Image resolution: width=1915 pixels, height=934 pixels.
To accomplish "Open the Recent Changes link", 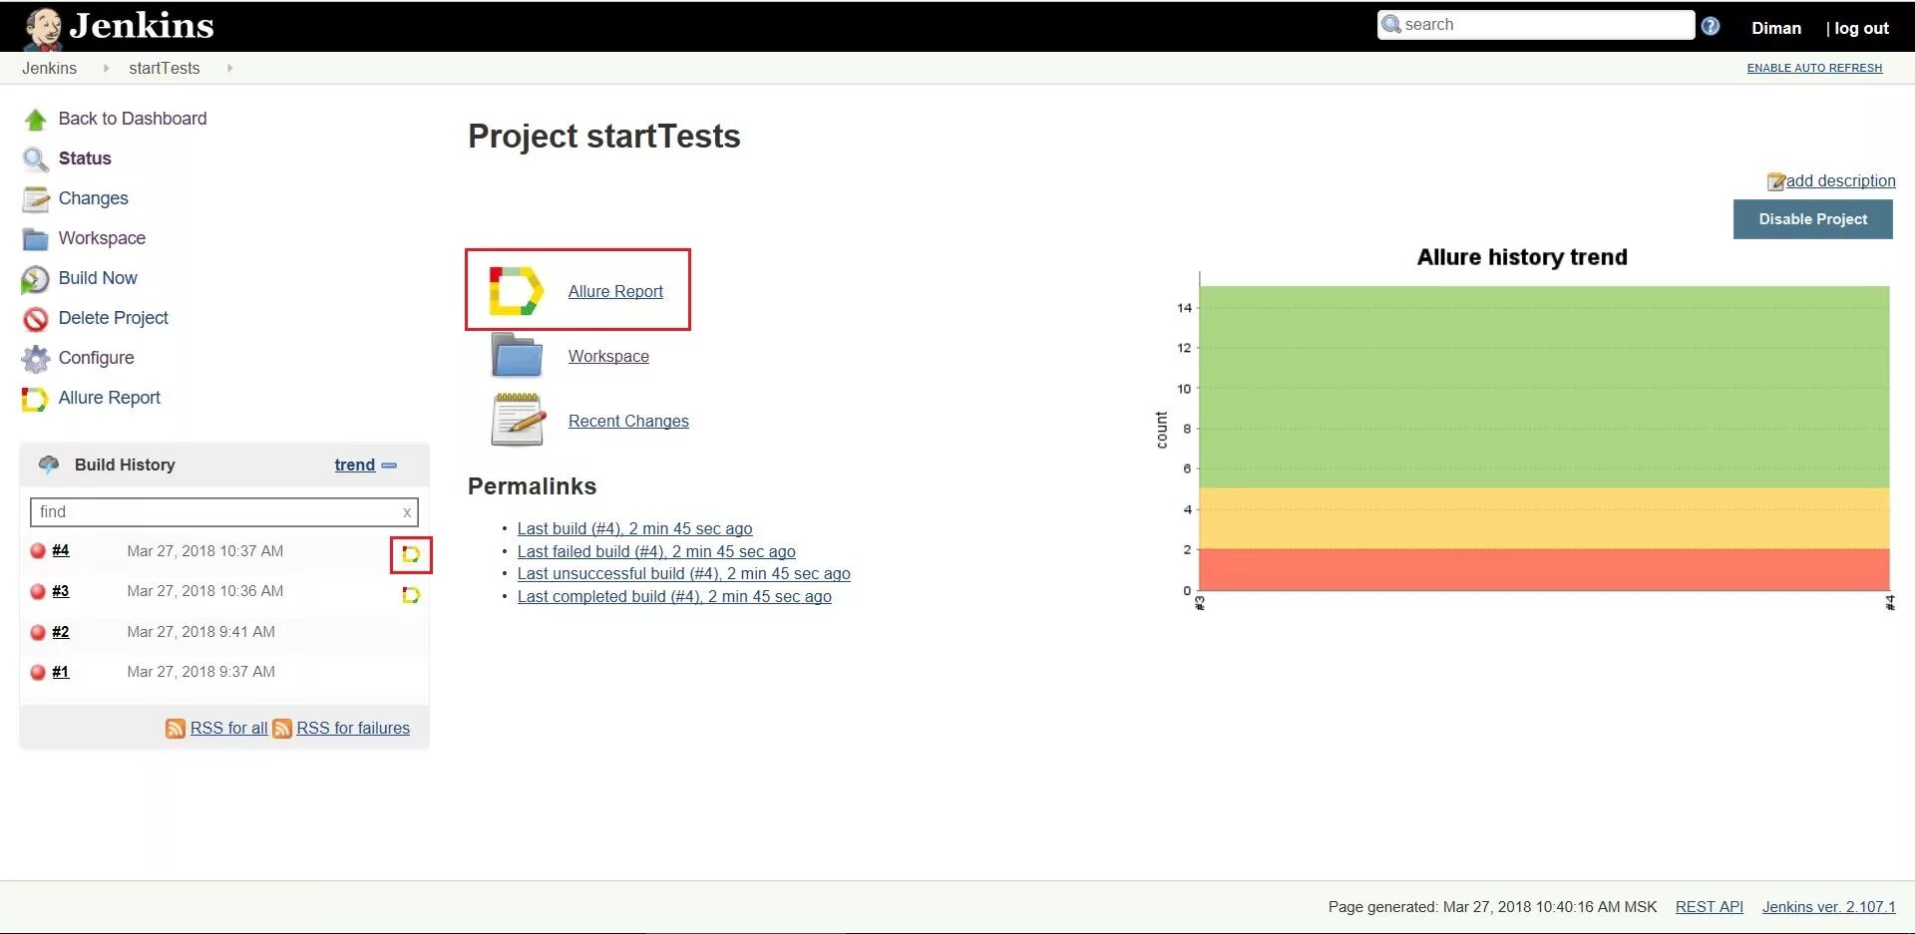I will [x=628, y=421].
